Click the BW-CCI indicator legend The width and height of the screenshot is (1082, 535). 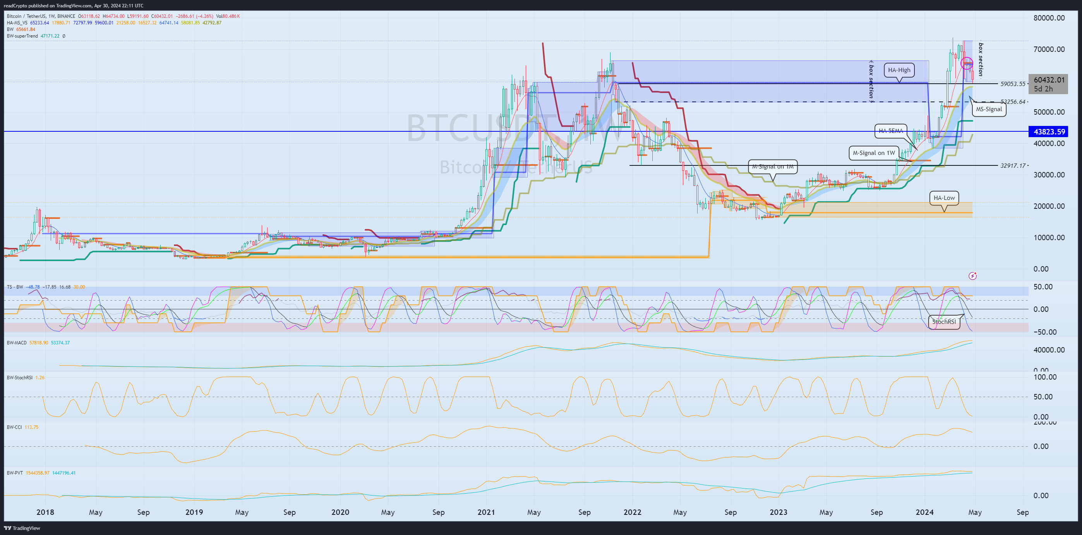pyautogui.click(x=14, y=427)
